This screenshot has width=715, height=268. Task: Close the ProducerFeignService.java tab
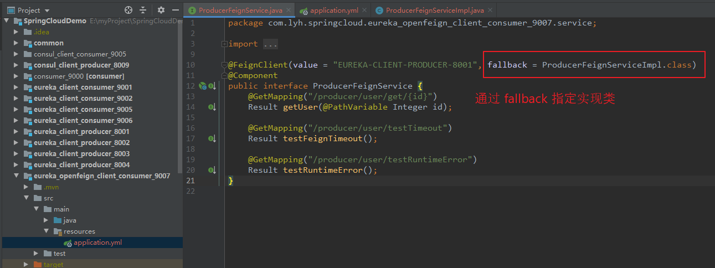point(290,11)
